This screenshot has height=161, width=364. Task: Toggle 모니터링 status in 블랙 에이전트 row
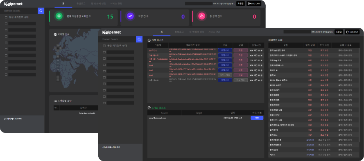[310, 140]
